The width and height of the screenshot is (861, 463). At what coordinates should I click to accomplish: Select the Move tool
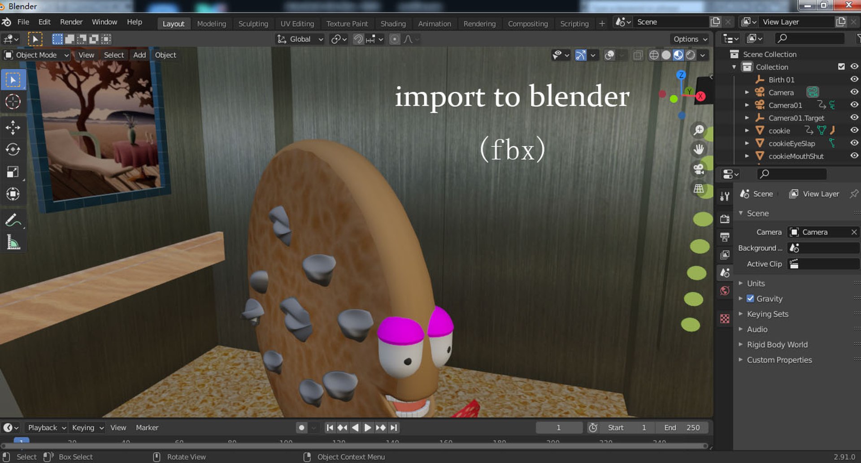pyautogui.click(x=13, y=128)
